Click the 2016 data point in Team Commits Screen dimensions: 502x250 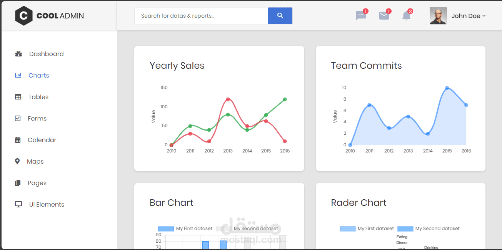tap(466, 105)
